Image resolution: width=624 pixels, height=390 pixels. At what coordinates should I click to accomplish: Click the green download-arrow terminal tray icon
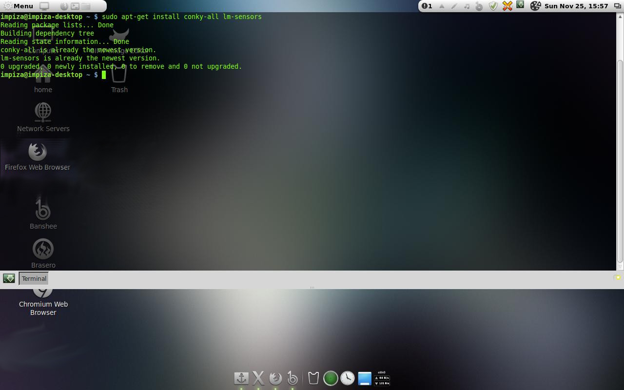pos(520,5)
